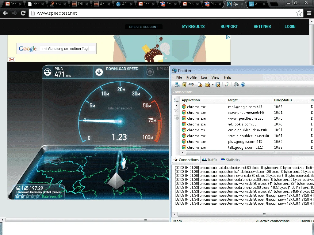Select the ads.ookla.com:80 connection row
Screen dimensions: 314x235
[247, 124]
